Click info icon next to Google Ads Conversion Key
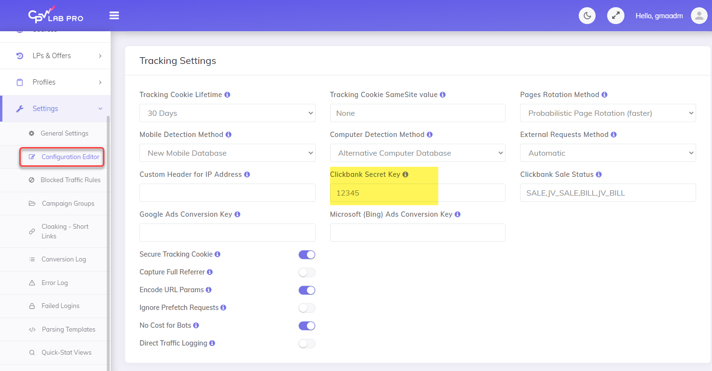This screenshot has width=712, height=371. [x=238, y=214]
